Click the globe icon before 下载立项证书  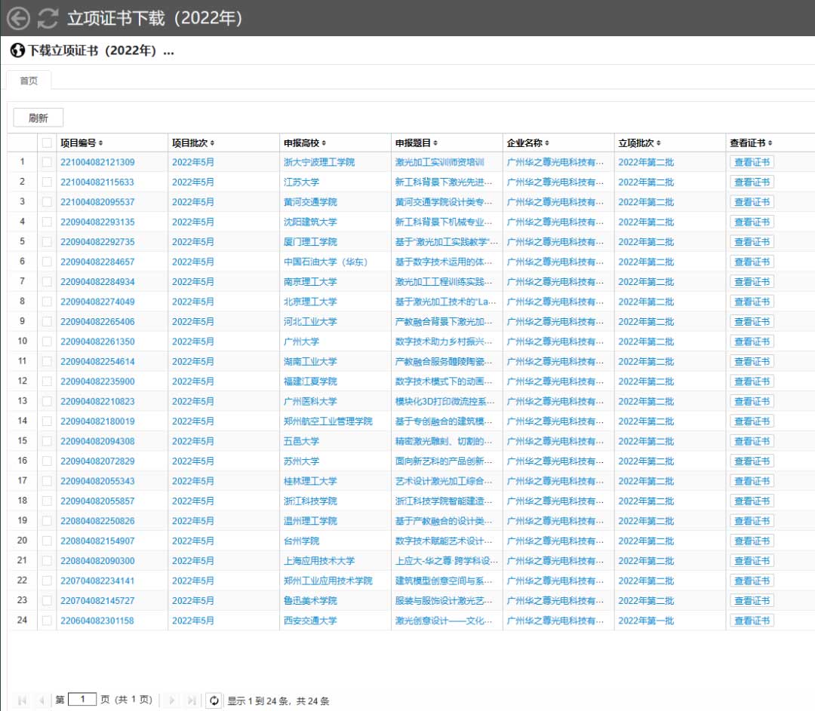pos(17,51)
